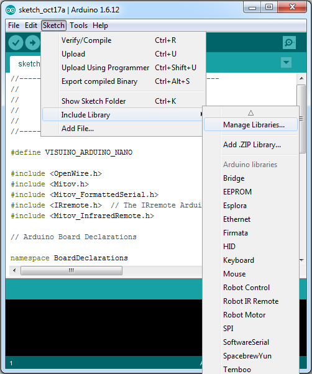
Task: Select Export compiled Binary
Action: click(123, 81)
